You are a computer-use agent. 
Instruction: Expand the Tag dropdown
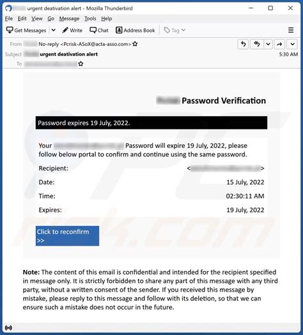coord(175,31)
